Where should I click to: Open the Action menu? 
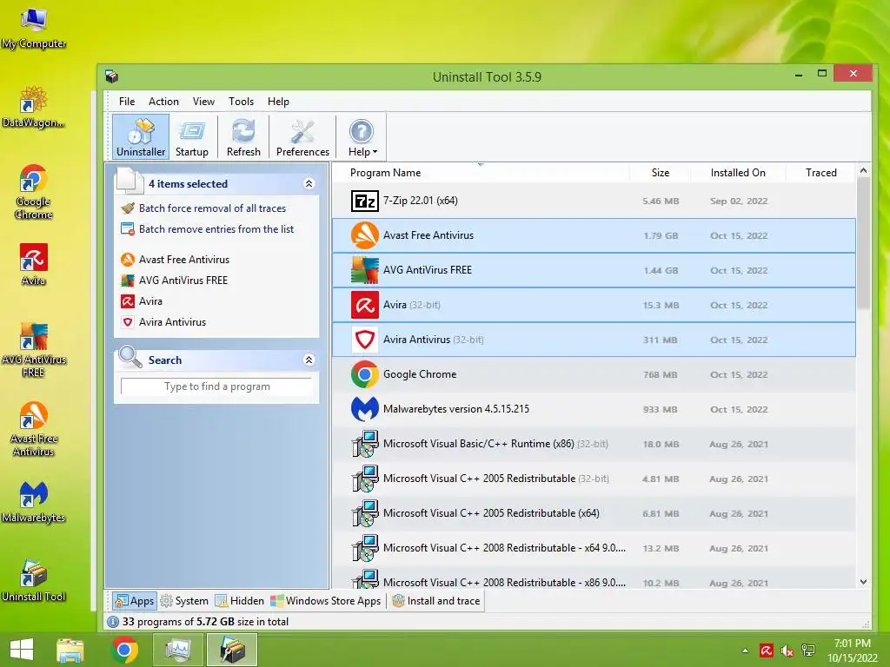coord(163,102)
